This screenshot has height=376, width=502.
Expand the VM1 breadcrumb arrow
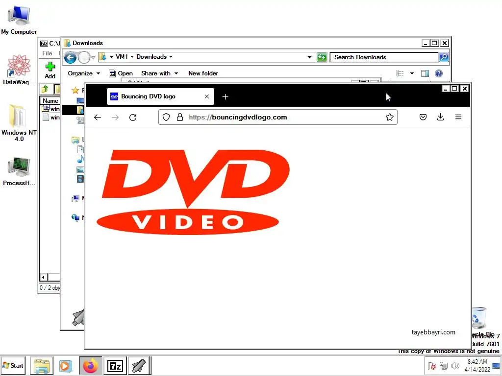click(132, 57)
